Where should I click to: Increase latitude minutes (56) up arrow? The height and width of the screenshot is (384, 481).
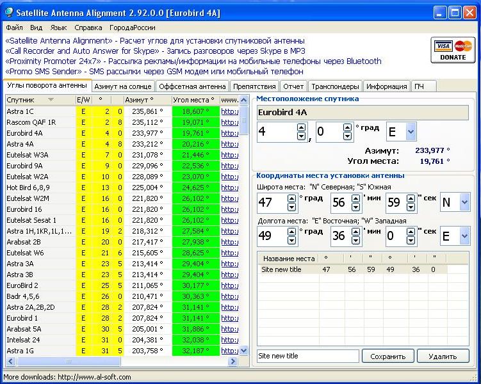pyautogui.click(x=355, y=198)
